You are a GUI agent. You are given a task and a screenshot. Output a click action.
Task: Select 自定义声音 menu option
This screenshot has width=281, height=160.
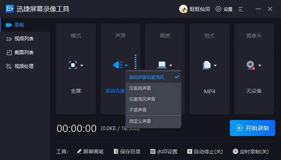(153, 121)
